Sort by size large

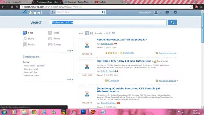31,69
